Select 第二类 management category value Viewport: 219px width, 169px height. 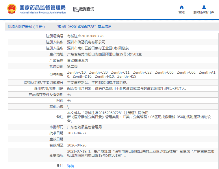coord(72,66)
